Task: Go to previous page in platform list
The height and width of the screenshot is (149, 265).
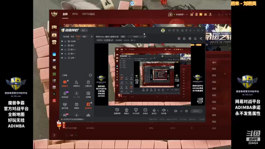Action: pyautogui.click(x=67, y=135)
